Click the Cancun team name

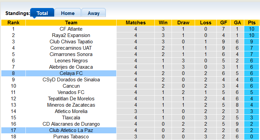pos(71,86)
